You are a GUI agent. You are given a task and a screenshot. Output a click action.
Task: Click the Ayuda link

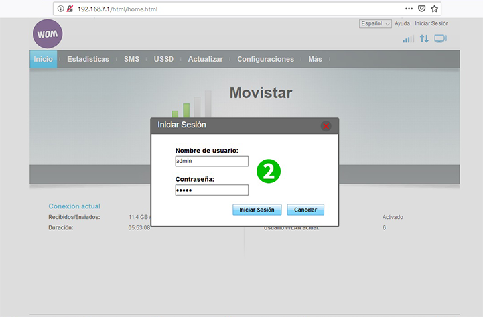tap(402, 23)
